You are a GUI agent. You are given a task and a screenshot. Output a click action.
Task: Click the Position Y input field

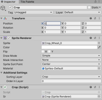click(x=72, y=23)
